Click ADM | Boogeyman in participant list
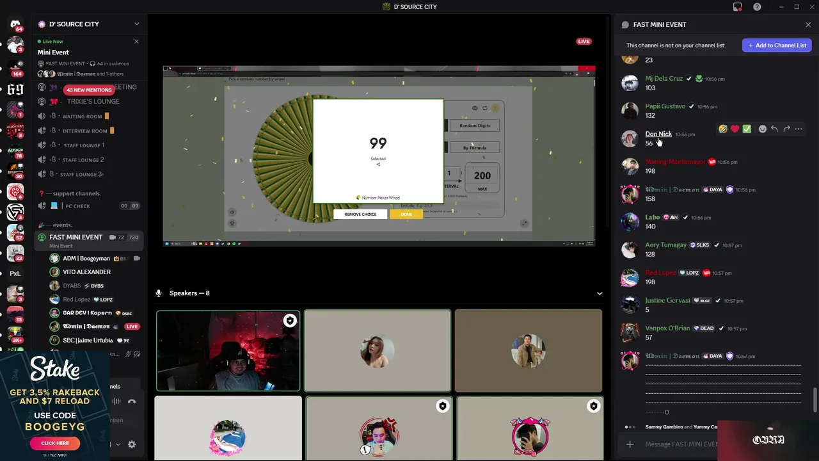 (x=95, y=258)
